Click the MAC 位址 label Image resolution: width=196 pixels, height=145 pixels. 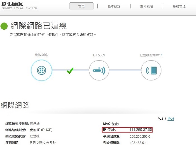click(111, 124)
